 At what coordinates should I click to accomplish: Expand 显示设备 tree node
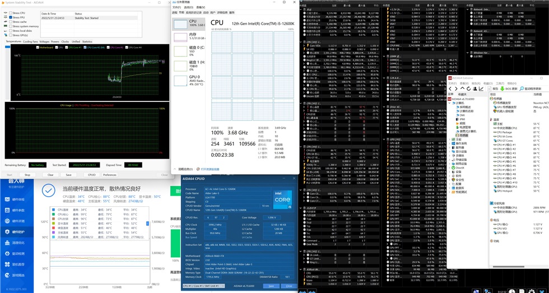(x=449, y=152)
